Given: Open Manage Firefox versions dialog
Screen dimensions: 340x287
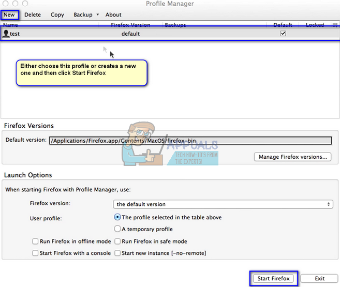Looking at the screenshot, I should point(292,157).
